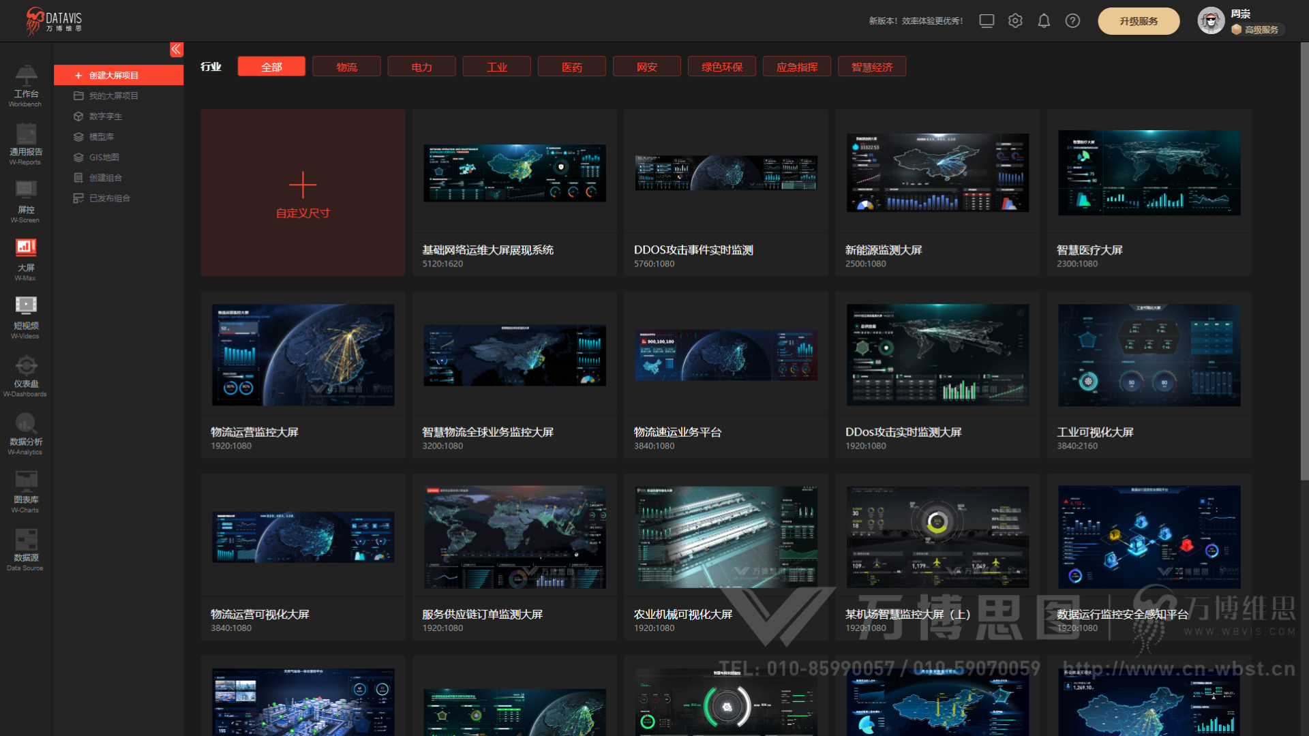The height and width of the screenshot is (736, 1309).
Task: Select the 物流 industry filter
Action: [346, 67]
